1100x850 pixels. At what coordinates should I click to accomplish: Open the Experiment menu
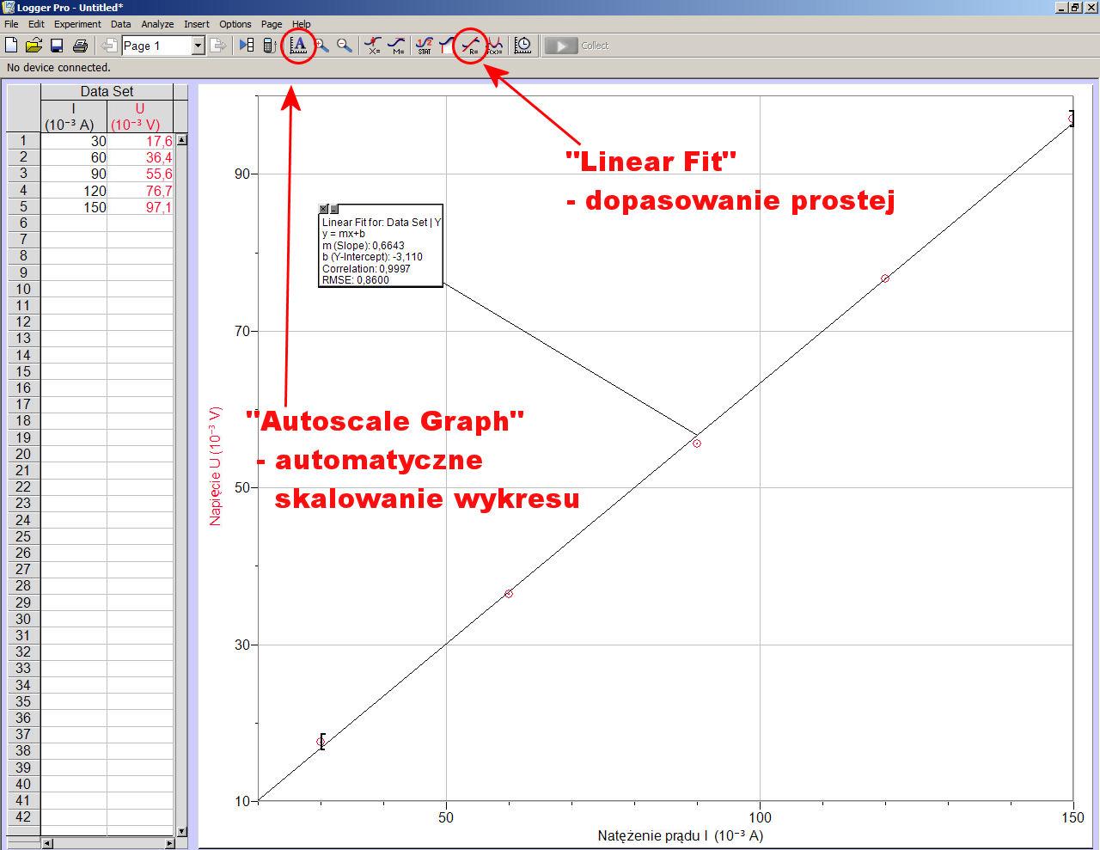click(77, 24)
